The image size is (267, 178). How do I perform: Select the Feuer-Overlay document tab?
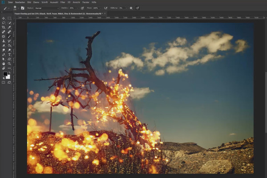58,13
